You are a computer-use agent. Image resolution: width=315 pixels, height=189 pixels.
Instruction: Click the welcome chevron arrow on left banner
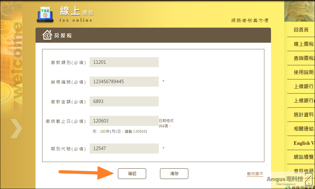tap(16, 128)
